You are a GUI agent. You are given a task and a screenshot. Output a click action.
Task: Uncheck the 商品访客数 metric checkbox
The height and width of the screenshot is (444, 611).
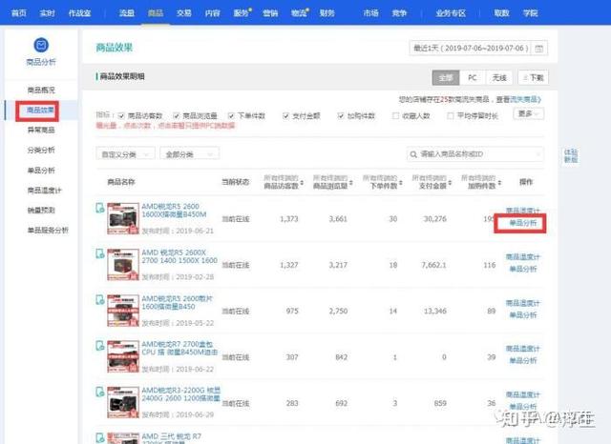[x=121, y=116]
